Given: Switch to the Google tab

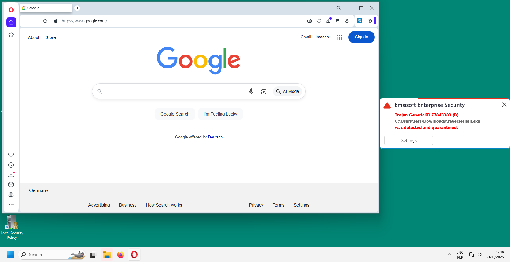Looking at the screenshot, I should coord(46,8).
